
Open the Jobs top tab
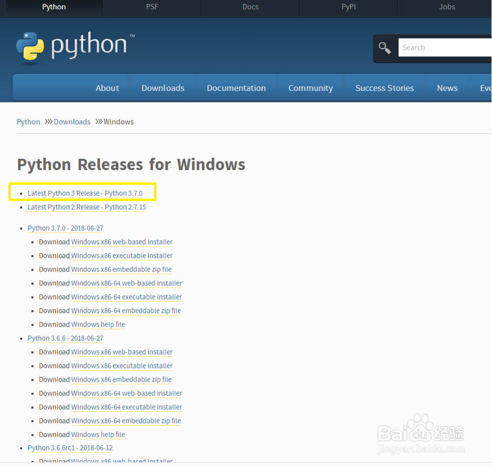tap(447, 7)
